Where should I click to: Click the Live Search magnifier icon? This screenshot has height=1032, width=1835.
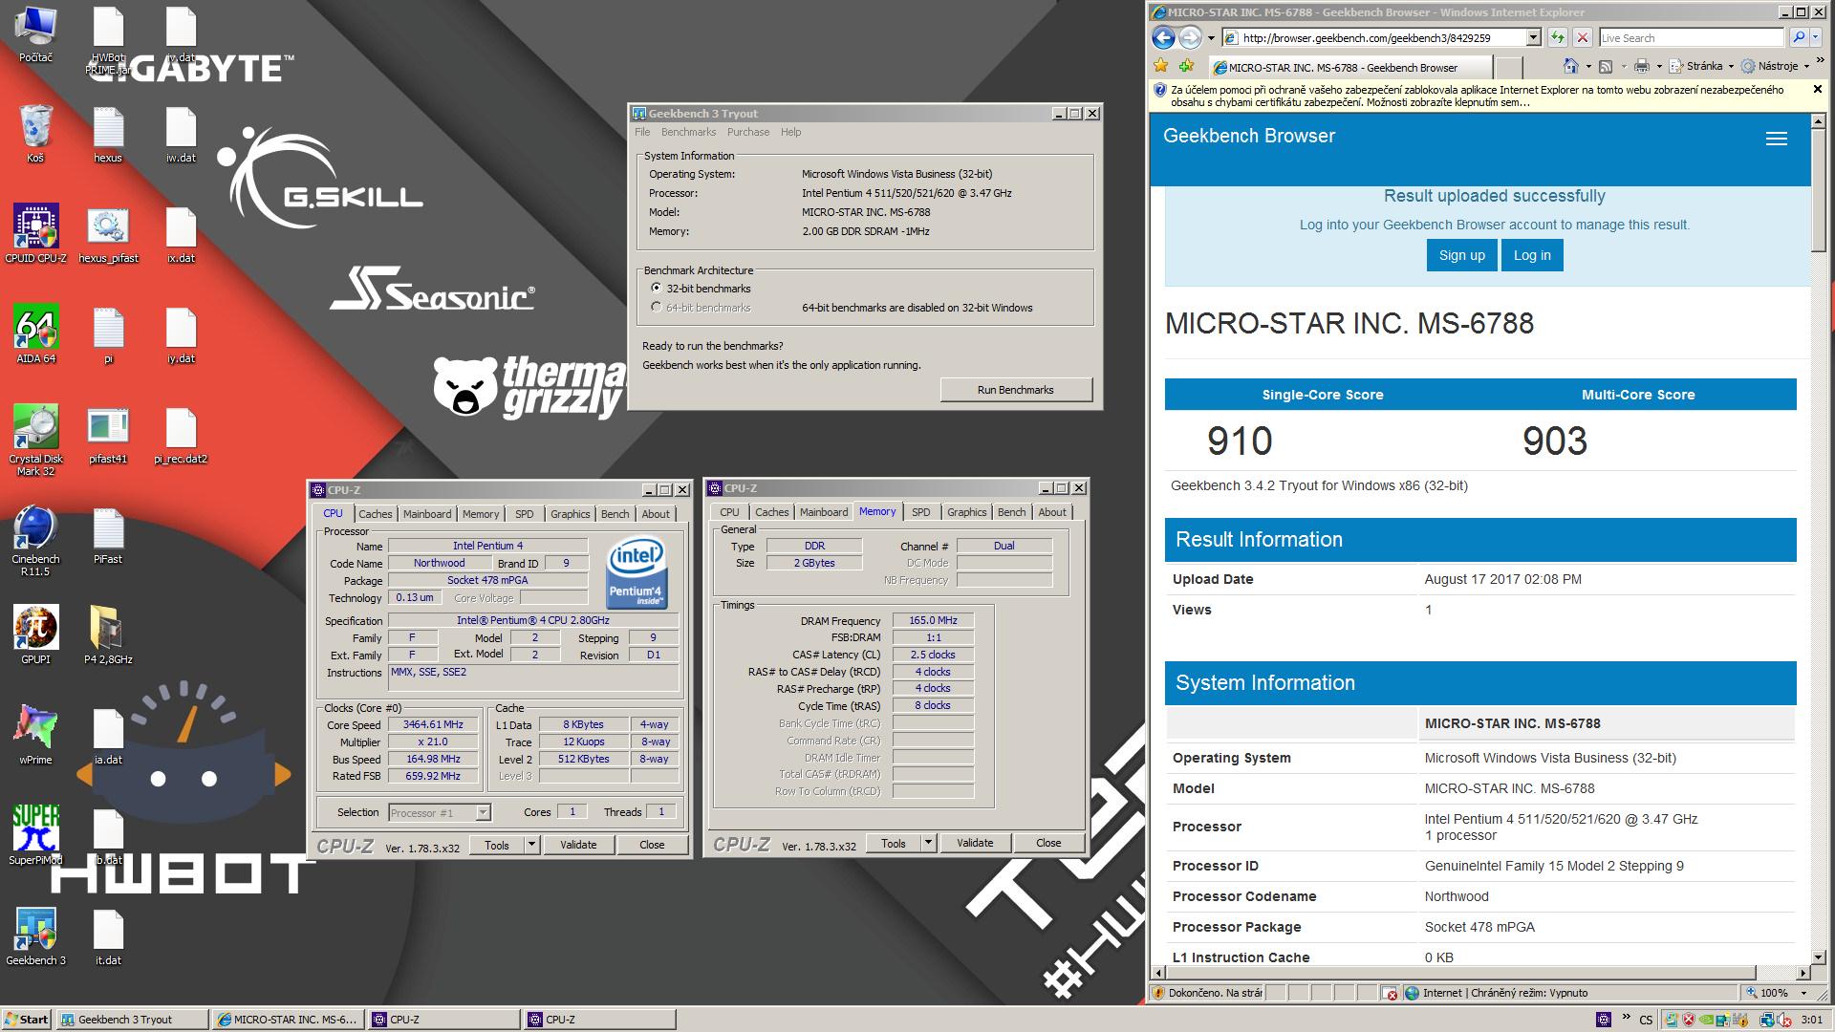(x=1798, y=37)
